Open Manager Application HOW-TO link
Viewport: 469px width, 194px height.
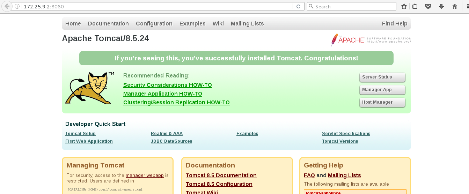tap(163, 94)
